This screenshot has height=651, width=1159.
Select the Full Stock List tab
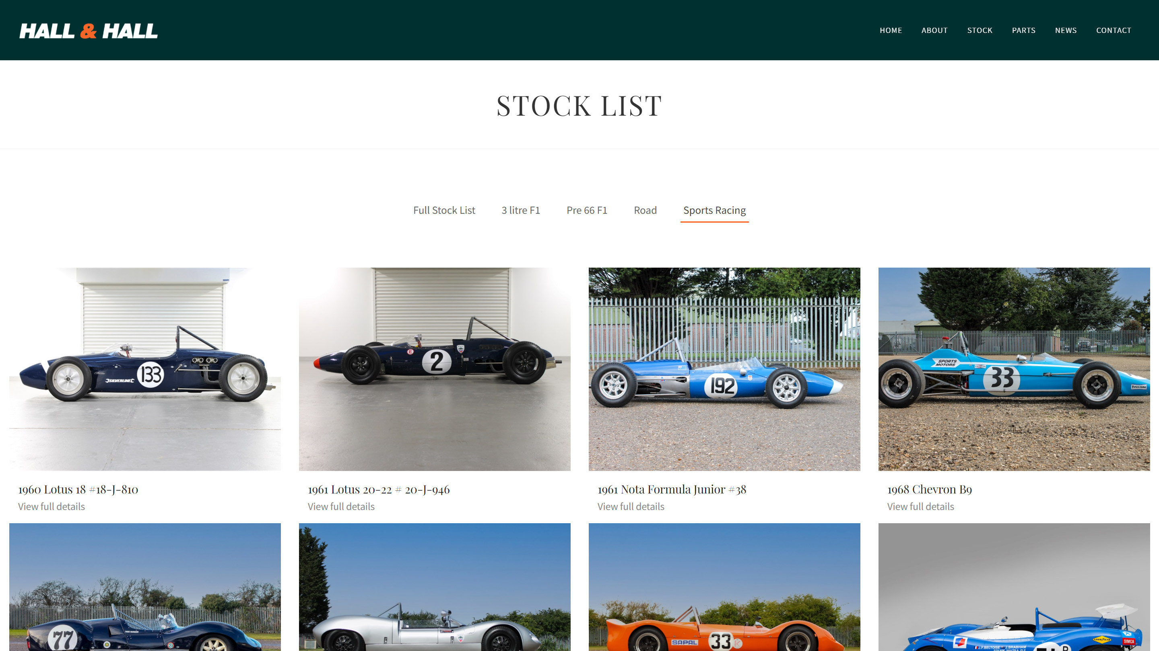click(444, 210)
